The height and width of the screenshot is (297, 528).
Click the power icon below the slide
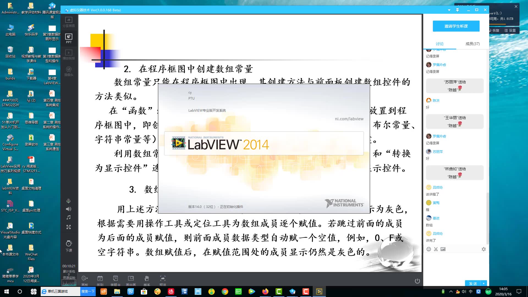pyautogui.click(x=417, y=281)
